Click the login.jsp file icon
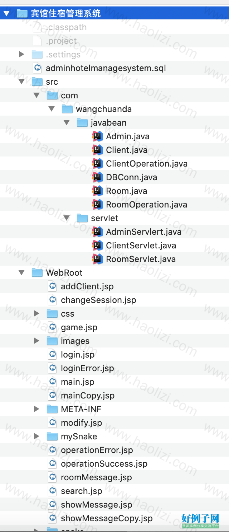 (x=52, y=355)
